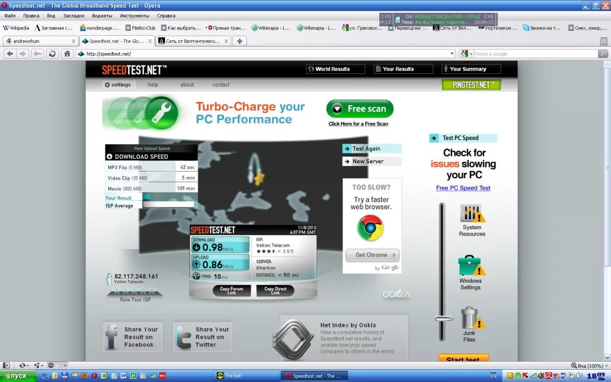Screen dimensions: 611x382
Task: Open Opera Unite dropdown in status bar
Action: (38, 365)
